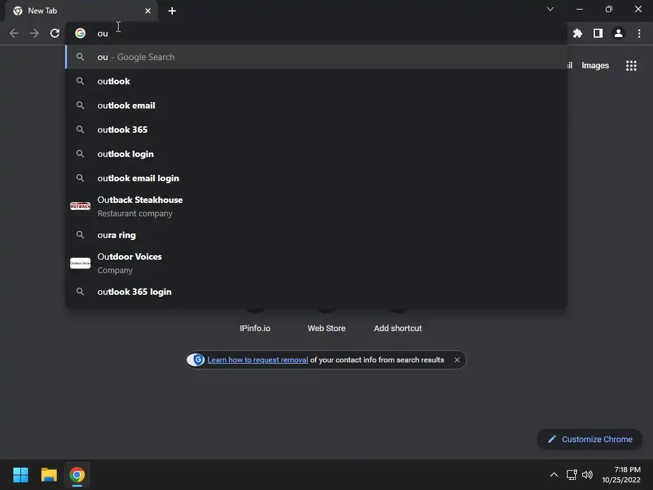Click the Outback Steakhouse logo thumbnail
This screenshot has height=490, width=653.
pos(80,206)
